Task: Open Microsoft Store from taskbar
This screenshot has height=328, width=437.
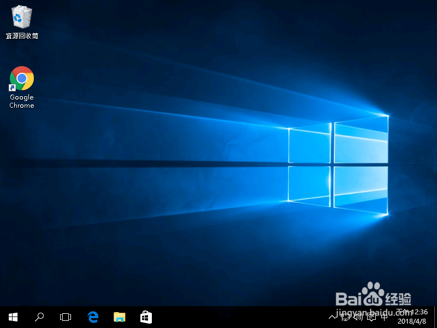Action: pos(146,317)
